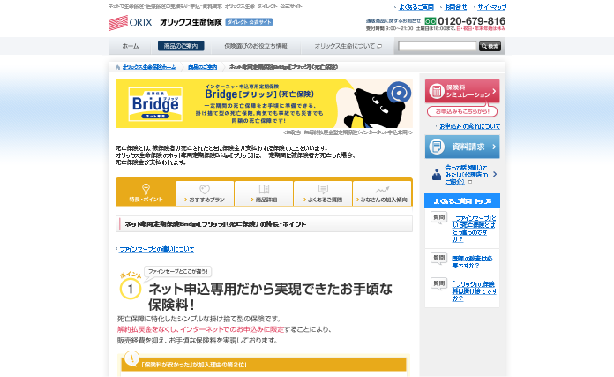
Task: Click the ダイレクト 公式サイト badge
Action: pyautogui.click(x=249, y=22)
